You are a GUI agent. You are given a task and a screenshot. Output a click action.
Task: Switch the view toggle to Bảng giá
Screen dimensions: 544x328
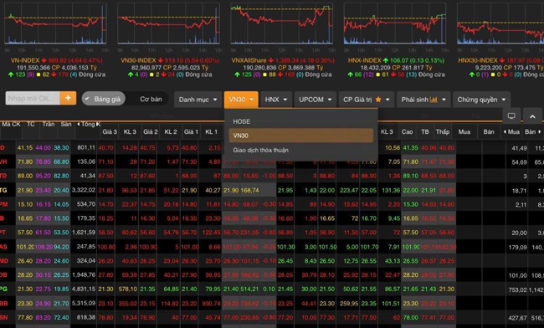point(104,99)
